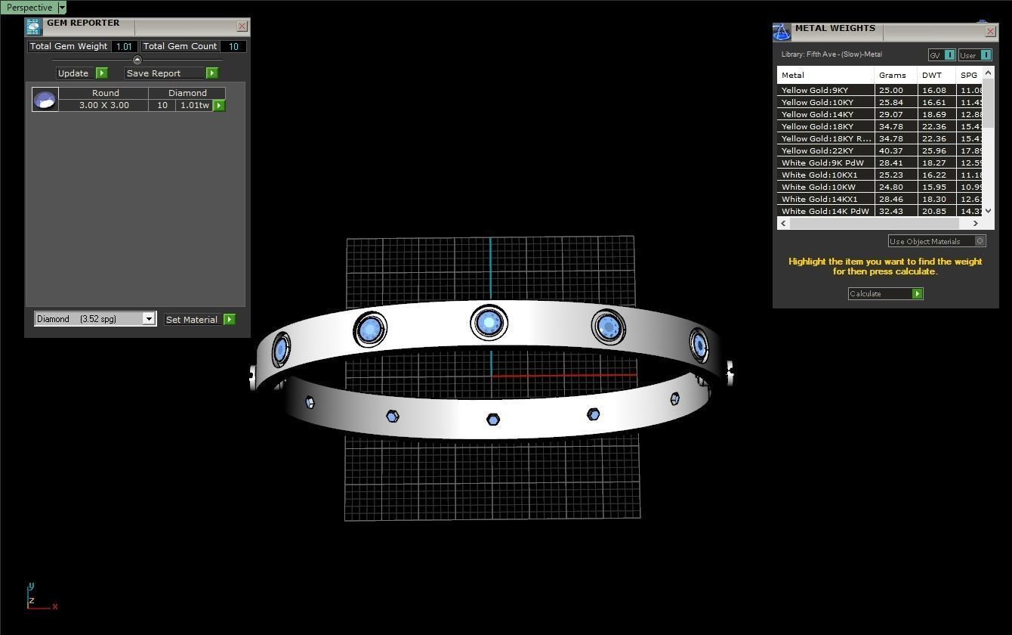
Task: Click the Total Gem Weight value field
Action: [x=125, y=46]
